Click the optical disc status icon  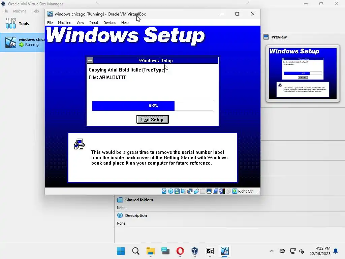[x=170, y=191]
